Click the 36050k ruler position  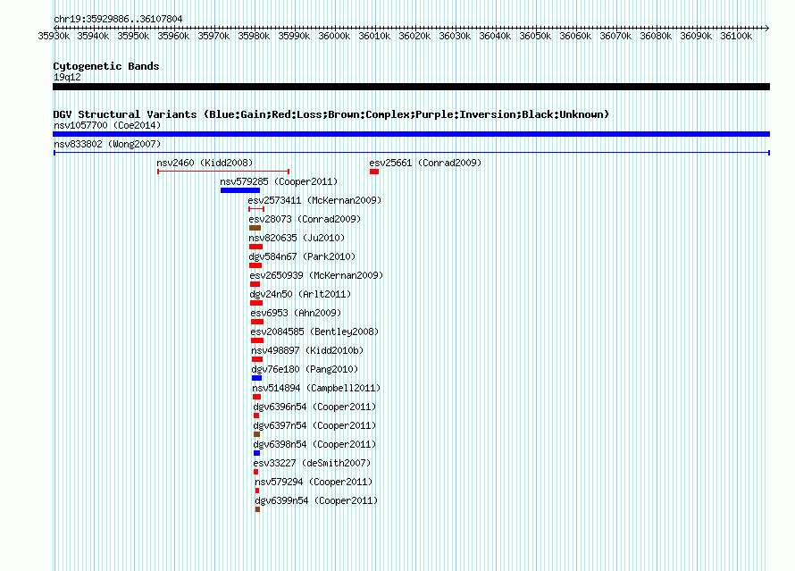tap(535, 36)
